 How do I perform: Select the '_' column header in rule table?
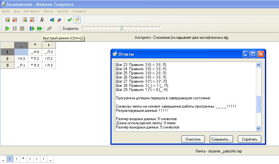(x=21, y=45)
